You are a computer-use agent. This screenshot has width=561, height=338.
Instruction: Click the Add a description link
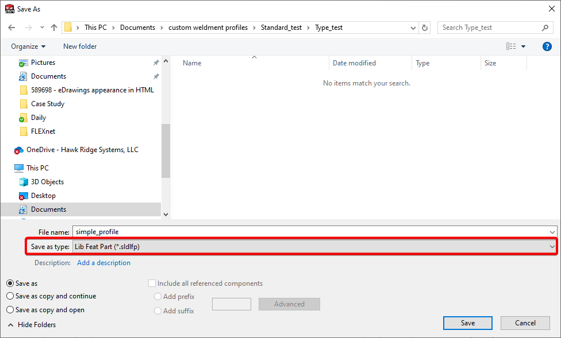tap(104, 263)
